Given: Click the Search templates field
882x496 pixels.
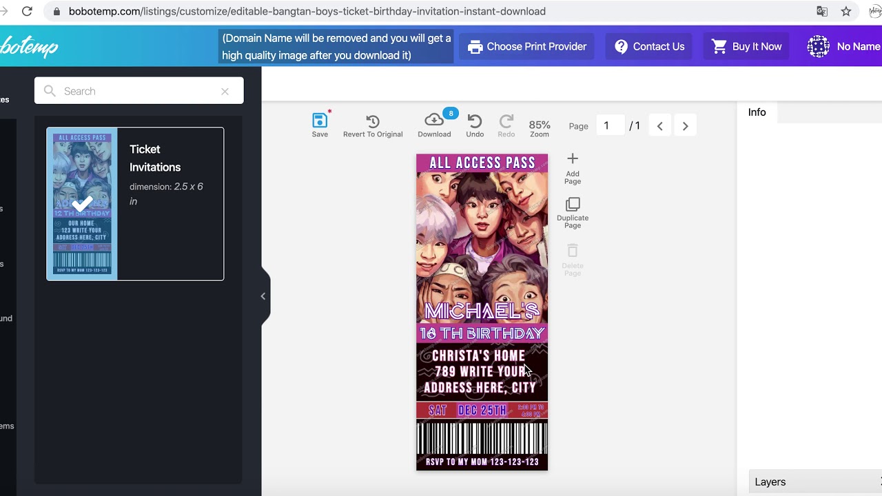Looking at the screenshot, I should [x=139, y=91].
